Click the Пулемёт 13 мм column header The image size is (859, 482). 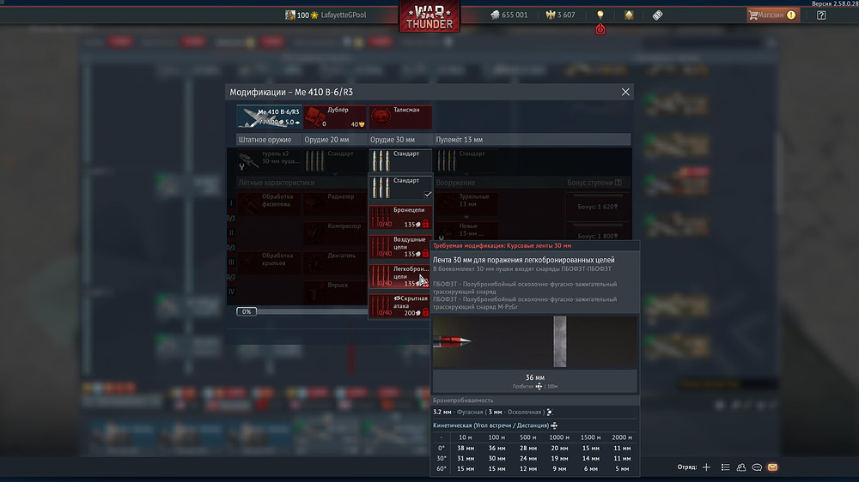[532, 140]
